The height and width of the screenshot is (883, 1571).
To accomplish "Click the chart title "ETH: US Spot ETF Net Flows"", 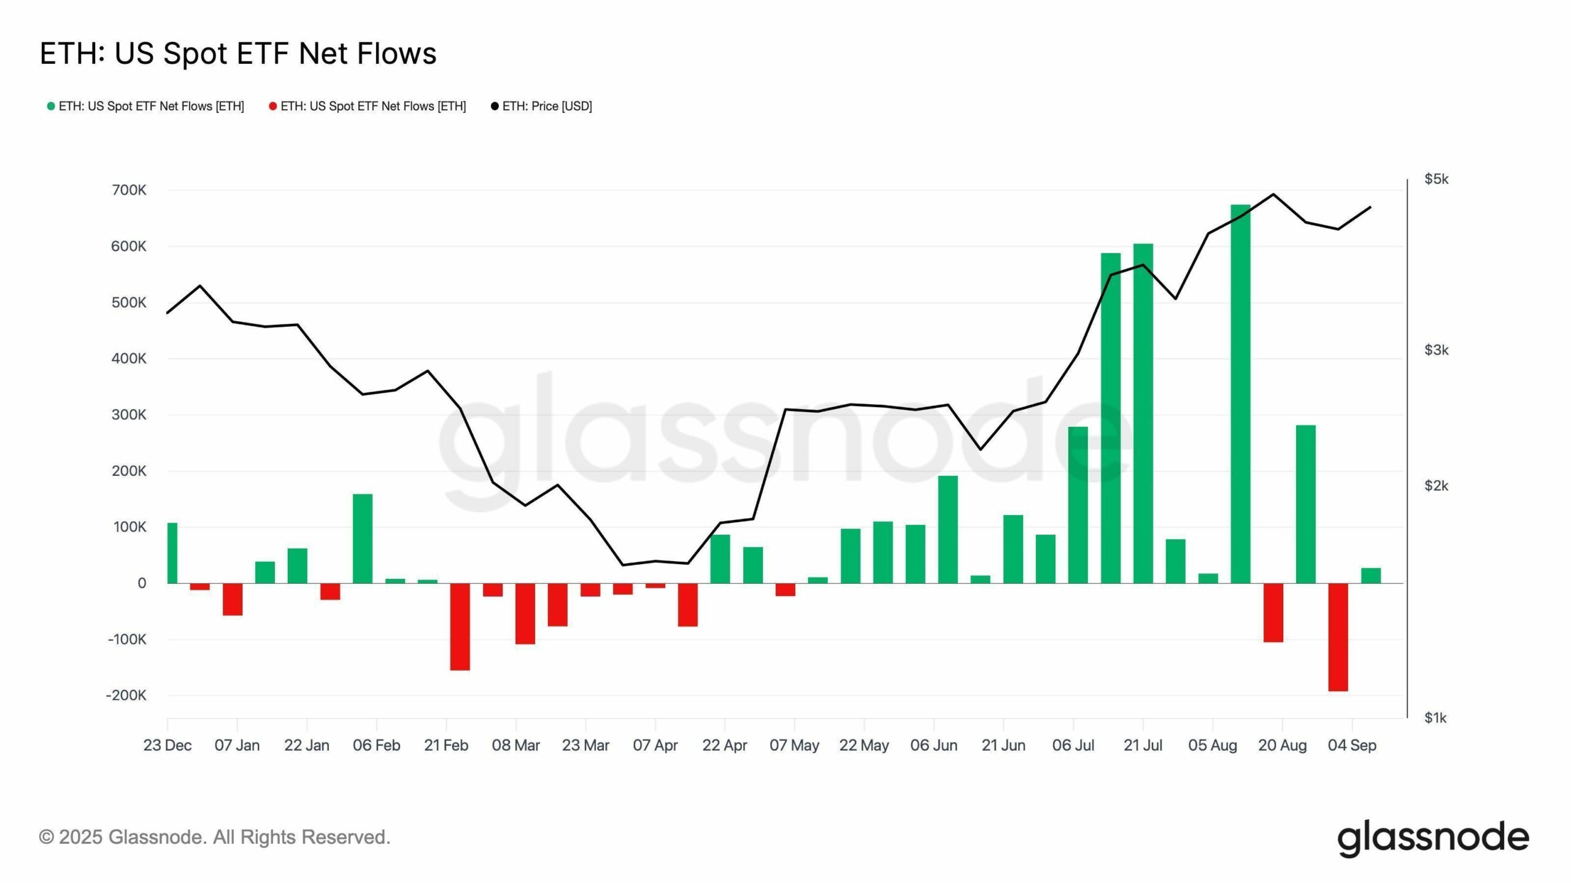I will 238,53.
